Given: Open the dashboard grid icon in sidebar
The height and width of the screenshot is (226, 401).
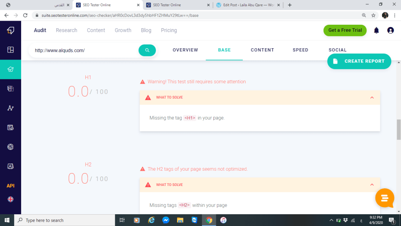Looking at the screenshot, I should [11, 50].
